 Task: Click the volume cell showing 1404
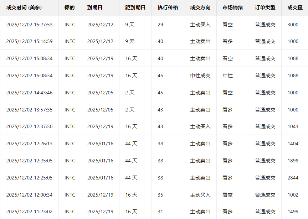tap(293, 144)
